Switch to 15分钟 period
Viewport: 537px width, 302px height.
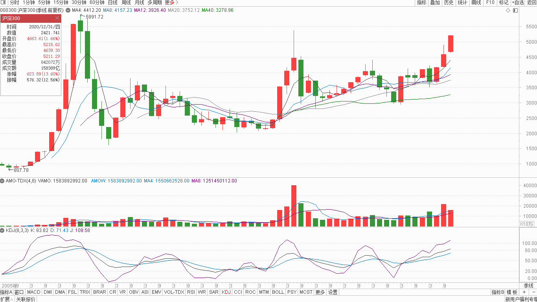[x=61, y=2]
